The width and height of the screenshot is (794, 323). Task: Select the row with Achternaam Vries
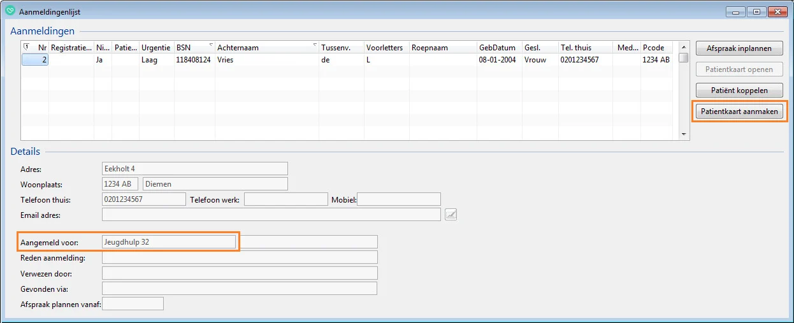[255, 60]
